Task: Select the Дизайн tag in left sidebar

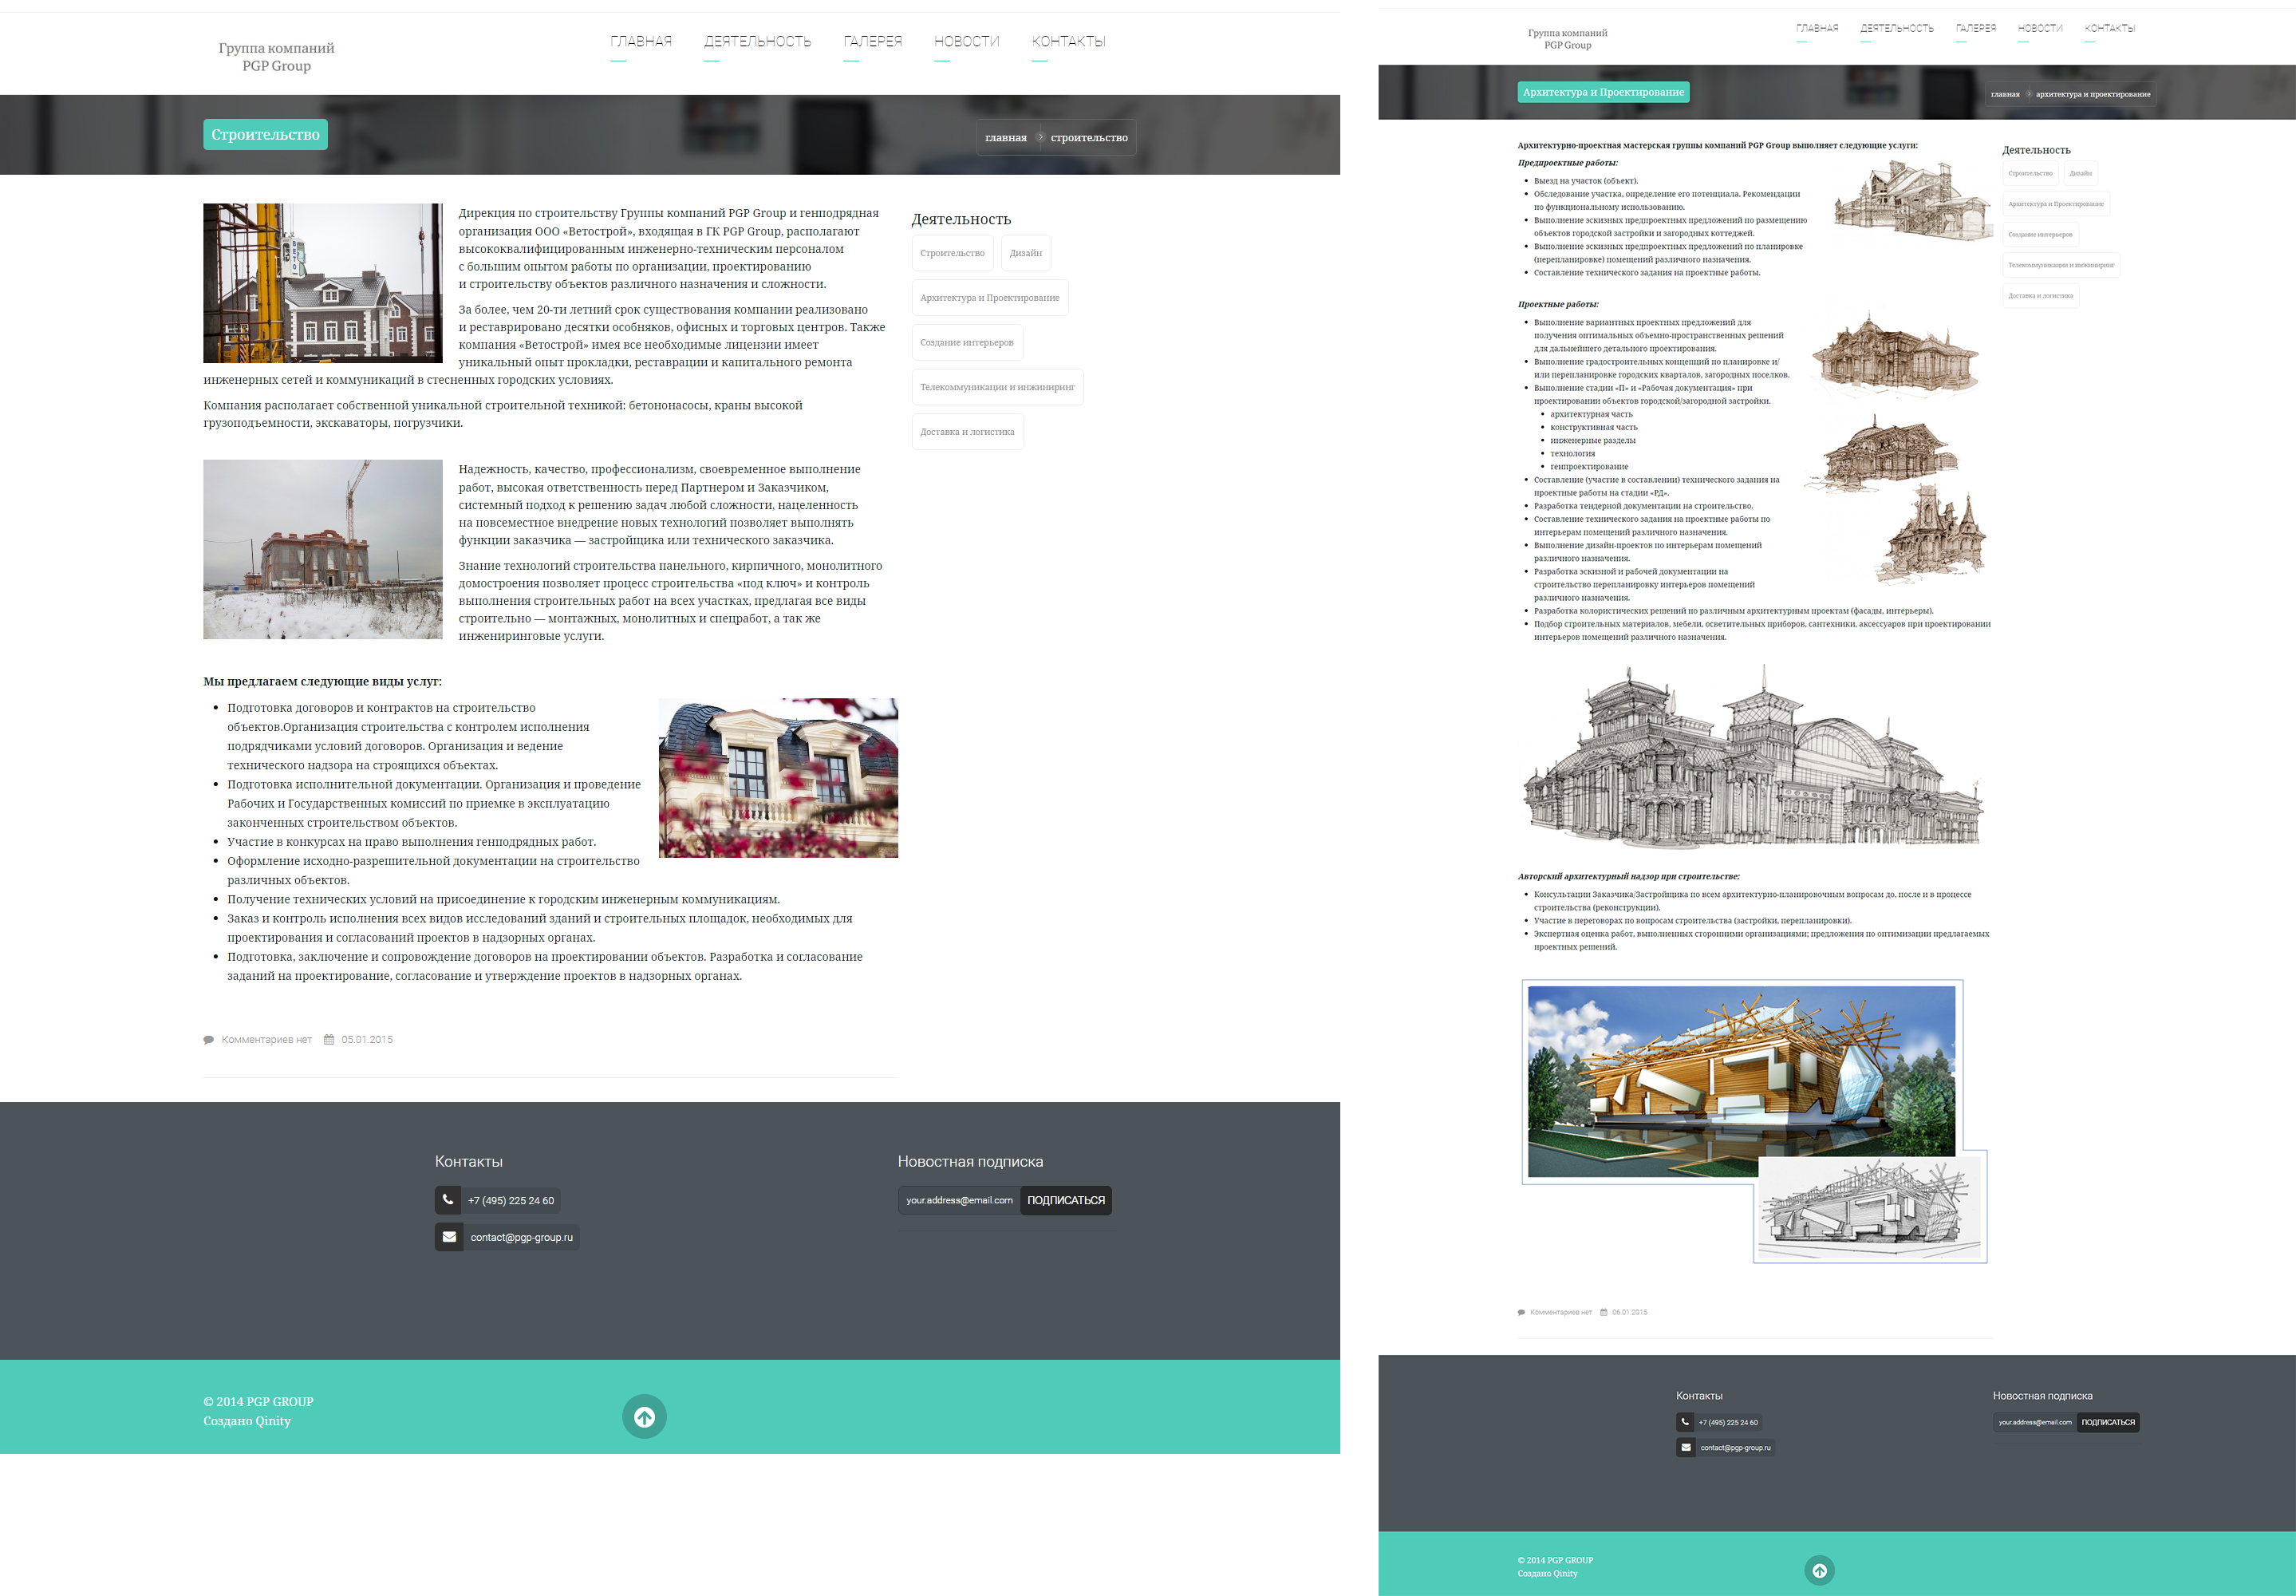Action: click(x=1026, y=253)
